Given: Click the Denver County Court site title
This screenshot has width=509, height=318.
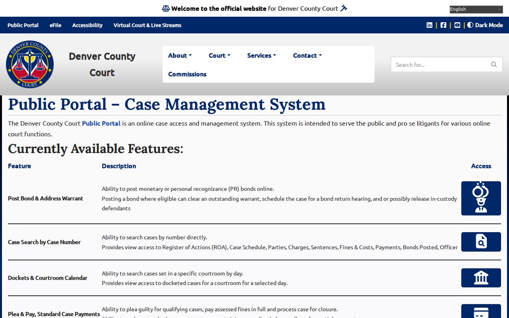Looking at the screenshot, I should pyautogui.click(x=102, y=64).
